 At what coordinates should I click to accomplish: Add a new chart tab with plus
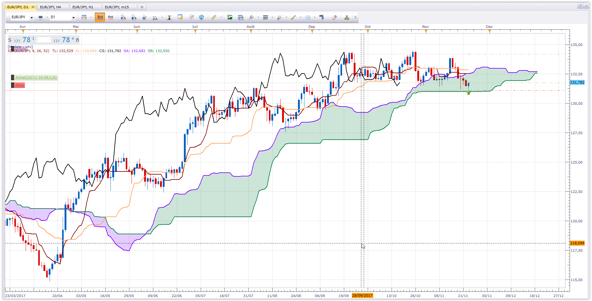[x=142, y=7]
